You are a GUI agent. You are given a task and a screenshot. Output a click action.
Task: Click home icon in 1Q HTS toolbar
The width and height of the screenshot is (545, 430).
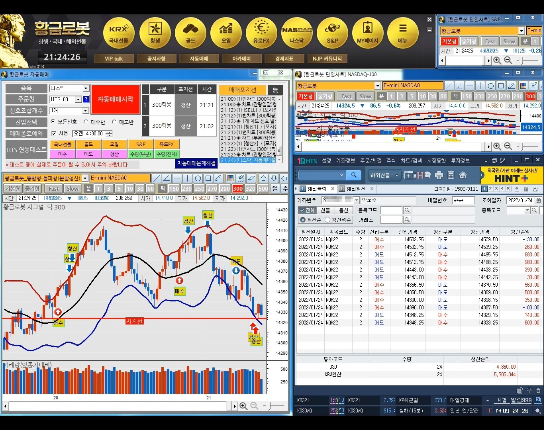pos(463,175)
